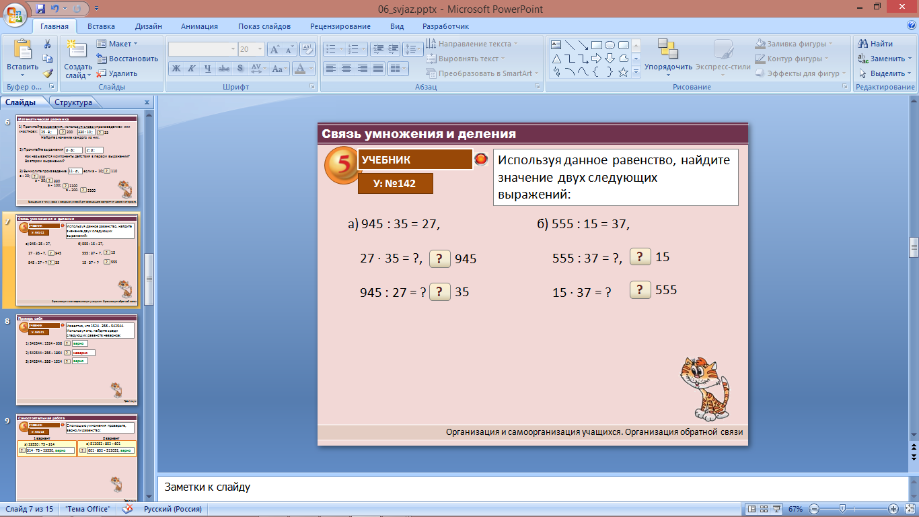Open the font name combo box
The image size is (919, 517).
[x=203, y=49]
